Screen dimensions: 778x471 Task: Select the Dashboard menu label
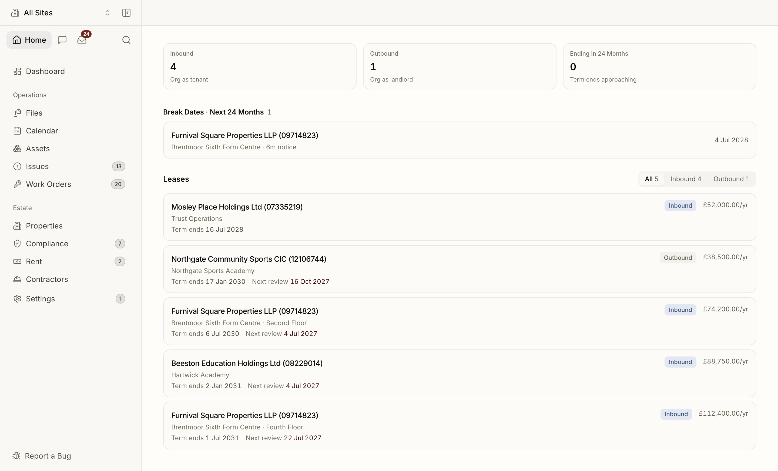pyautogui.click(x=45, y=71)
